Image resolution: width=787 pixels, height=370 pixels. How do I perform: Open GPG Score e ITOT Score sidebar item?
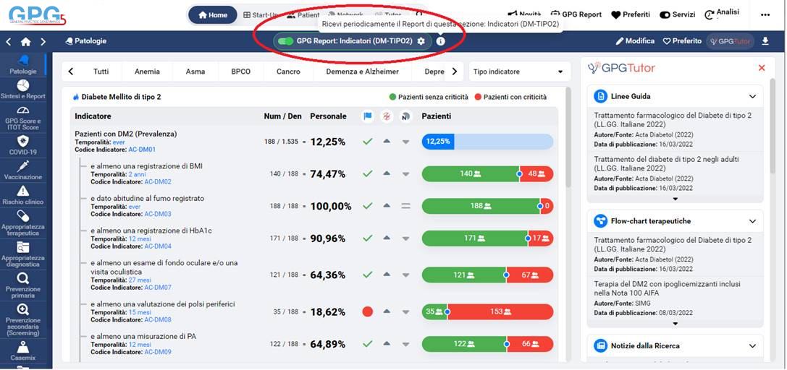pos(22,117)
